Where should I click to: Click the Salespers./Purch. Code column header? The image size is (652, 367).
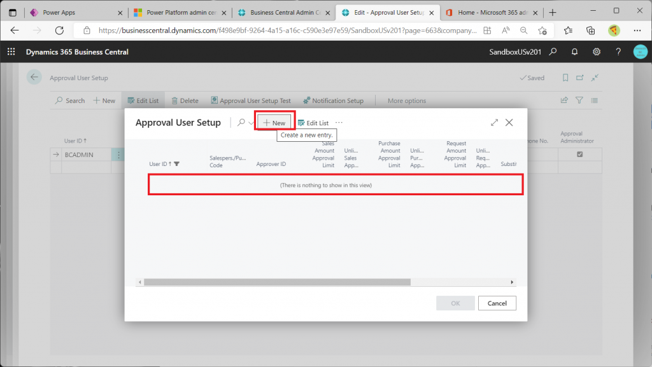227,162
